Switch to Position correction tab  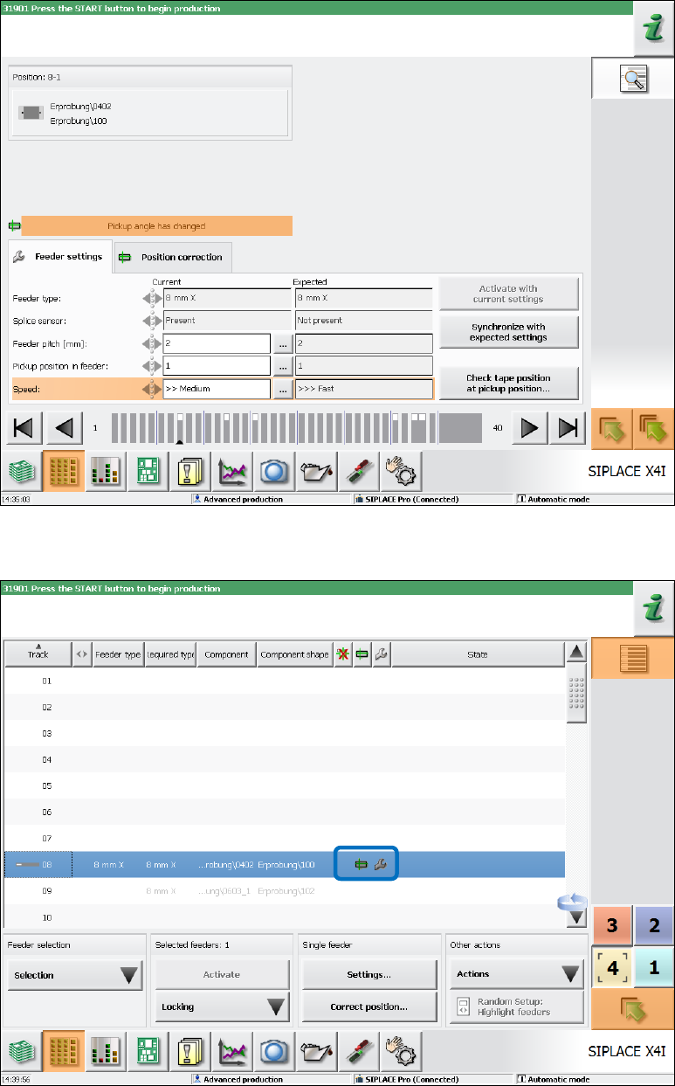[174, 257]
